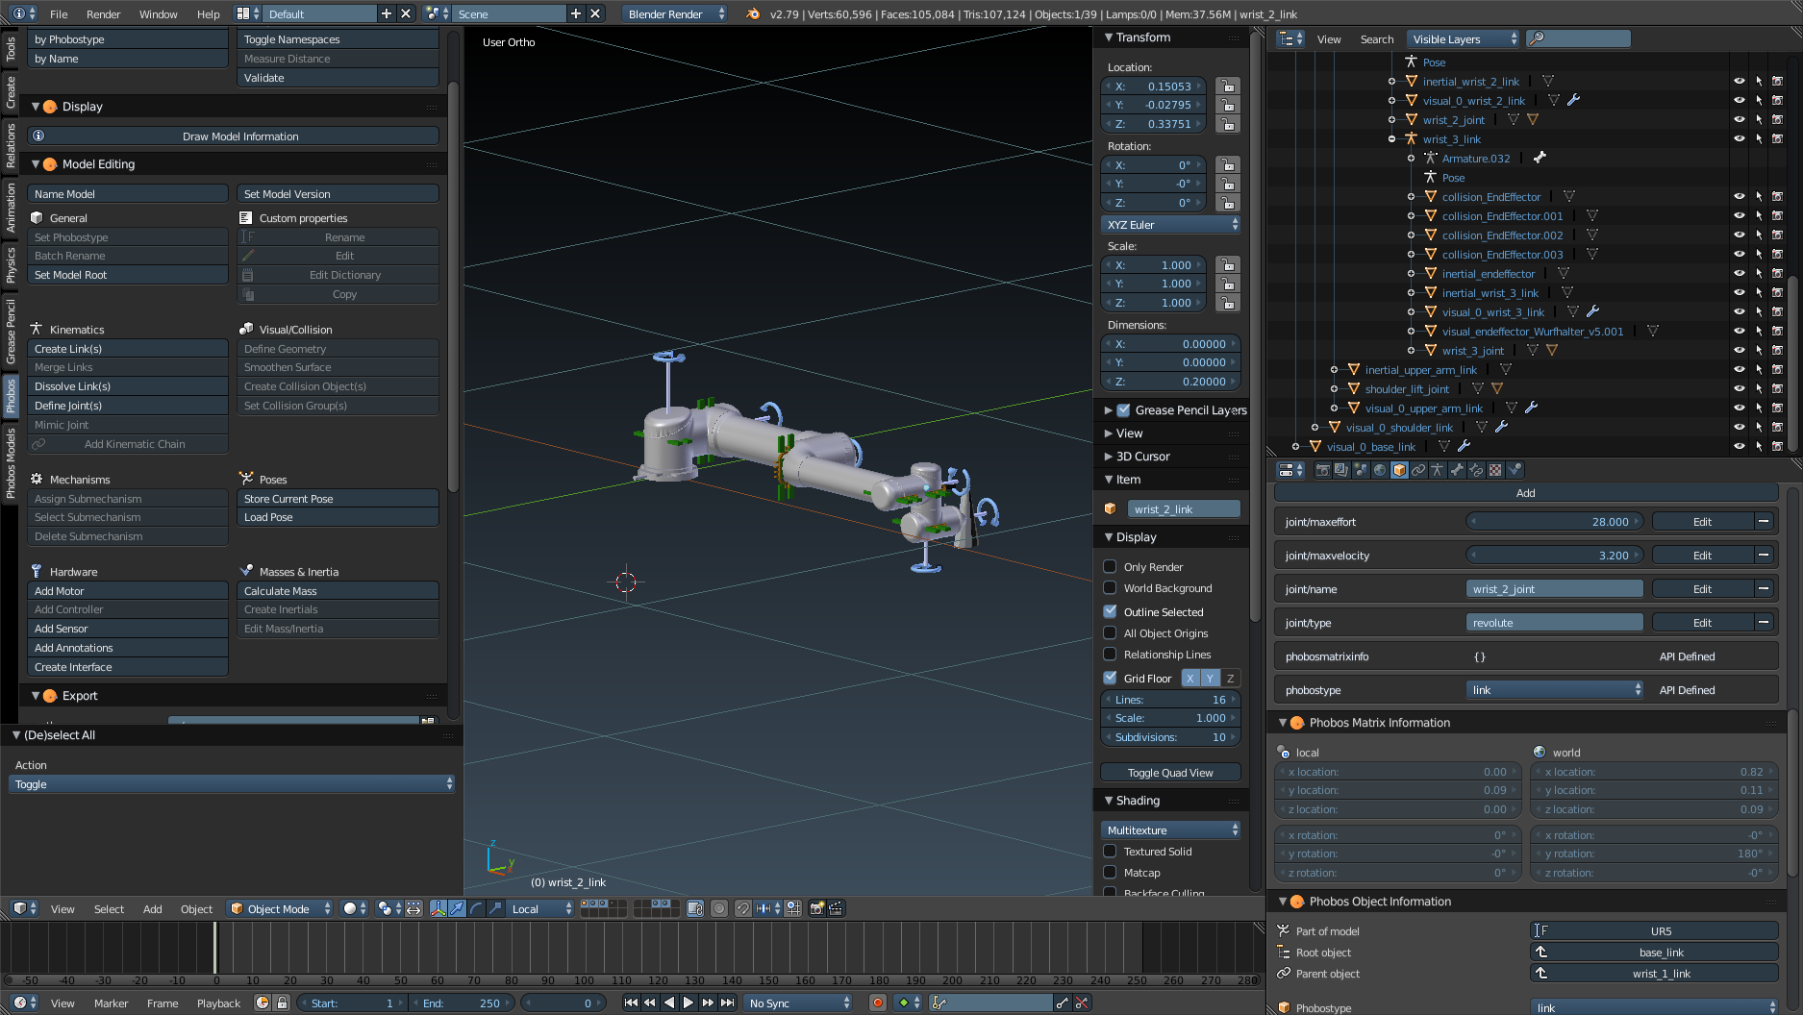Adjust the joint/maxeffort 28.000 value slider
Image resolution: width=1803 pixels, height=1015 pixels.
coord(1556,522)
